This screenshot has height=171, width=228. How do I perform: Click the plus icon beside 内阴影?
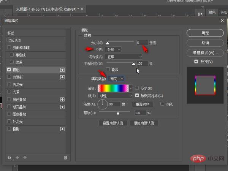[x=62, y=78]
